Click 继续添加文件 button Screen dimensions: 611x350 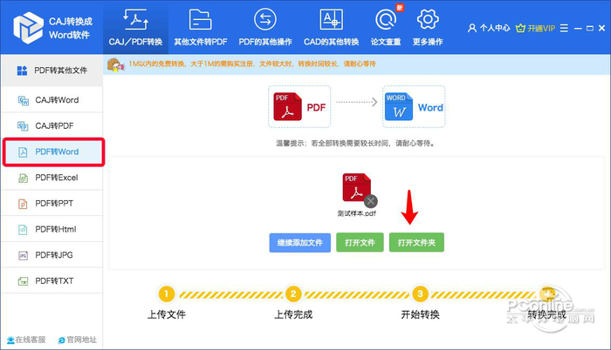(299, 243)
